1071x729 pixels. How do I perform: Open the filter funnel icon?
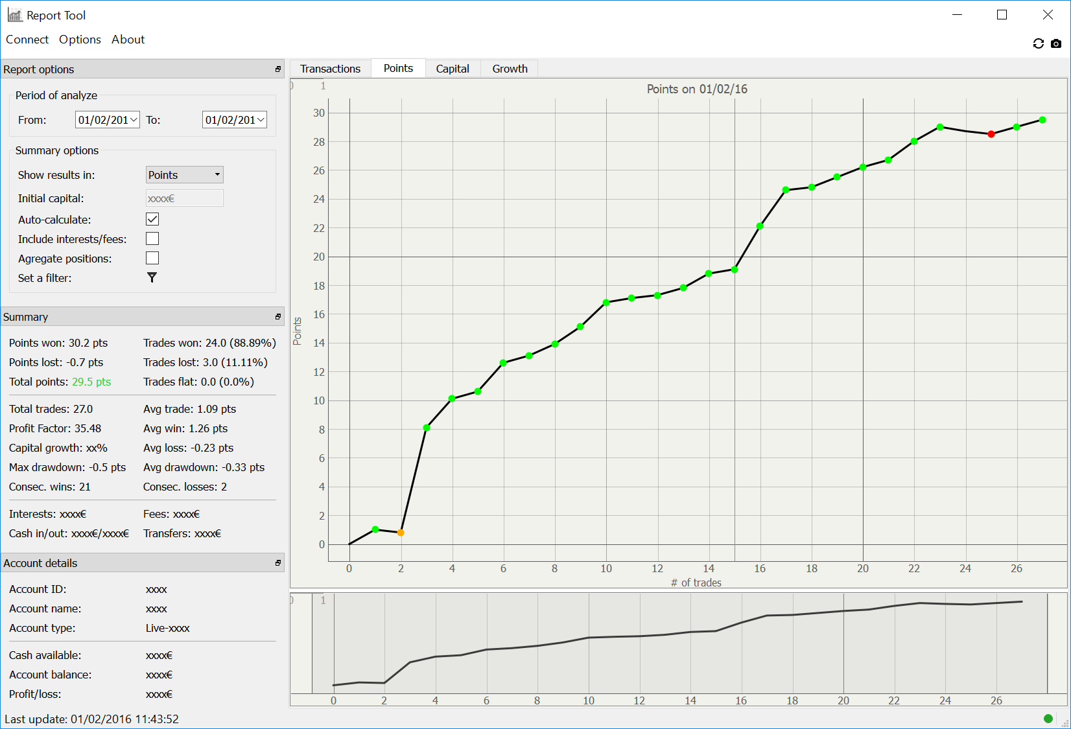[x=152, y=277]
